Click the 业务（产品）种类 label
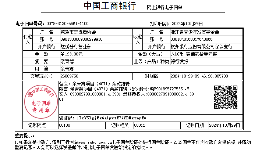Viewport: 276px width, 166px height. pyautogui.click(x=151, y=61)
